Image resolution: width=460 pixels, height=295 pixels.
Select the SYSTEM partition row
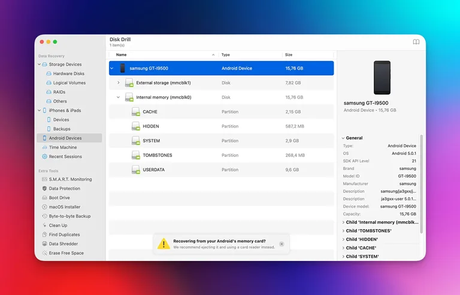[x=221, y=141]
